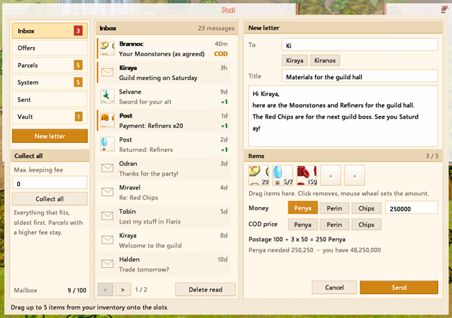Open 'Returned: Refiners' message
Image resolution: width=452 pixels, height=318 pixels.
(163, 144)
